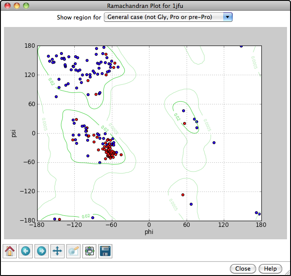Reset plot view with Home icon
Viewport: 291px width, 276px height.
10,251
